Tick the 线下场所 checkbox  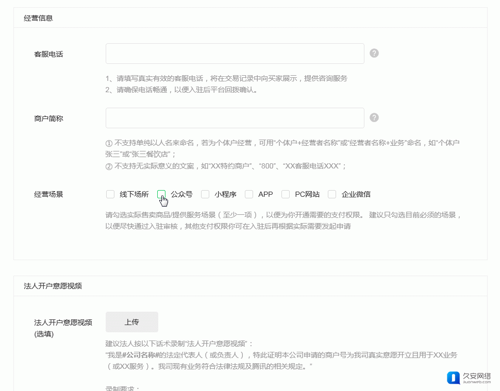click(x=110, y=194)
